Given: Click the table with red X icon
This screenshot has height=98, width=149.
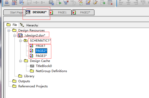Looking at the screenshot, I should pos(110,2).
